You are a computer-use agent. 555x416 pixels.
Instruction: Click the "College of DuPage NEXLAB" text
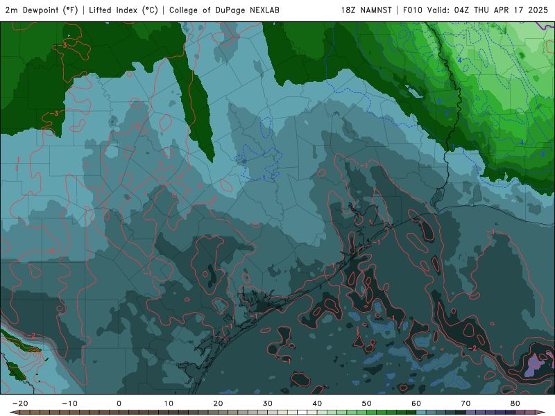pos(224,10)
